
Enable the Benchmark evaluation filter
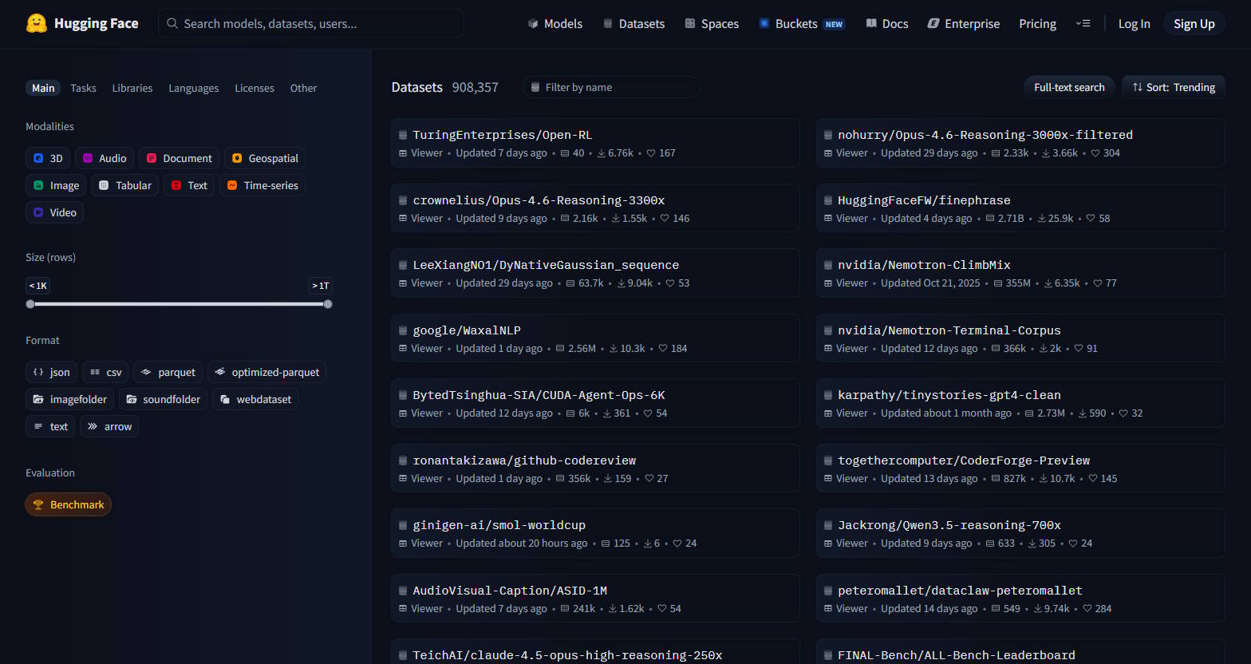(69, 504)
